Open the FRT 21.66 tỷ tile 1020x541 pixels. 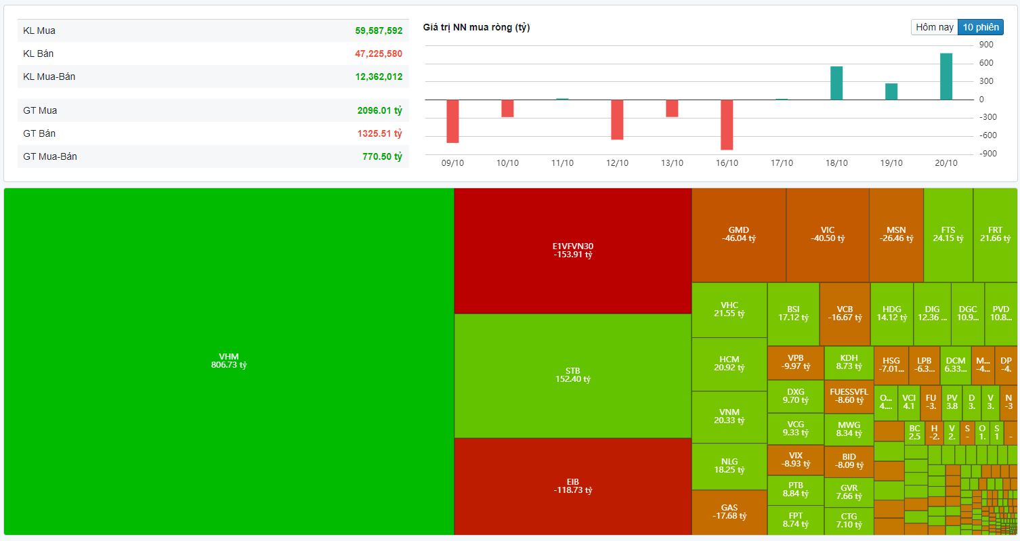tap(995, 235)
